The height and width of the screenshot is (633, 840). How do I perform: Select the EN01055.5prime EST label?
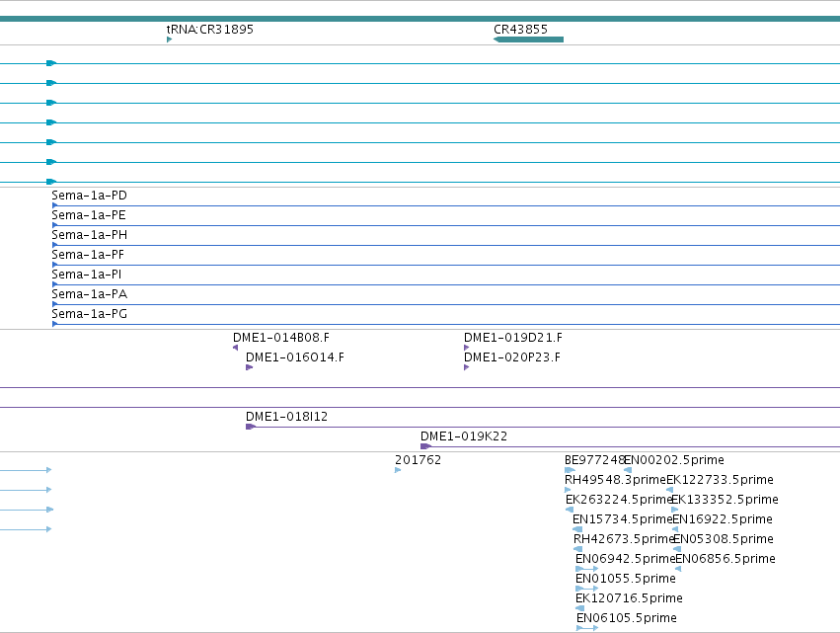tap(626, 579)
